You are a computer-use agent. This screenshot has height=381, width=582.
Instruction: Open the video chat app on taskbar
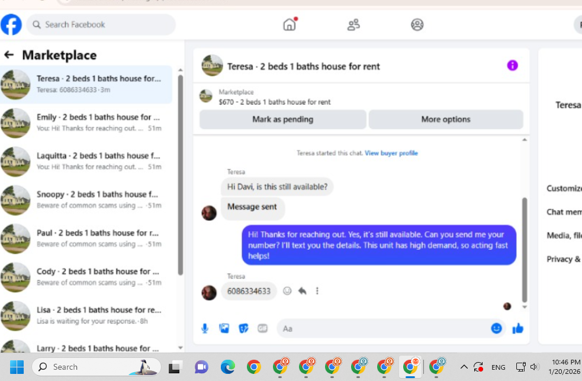(x=201, y=367)
